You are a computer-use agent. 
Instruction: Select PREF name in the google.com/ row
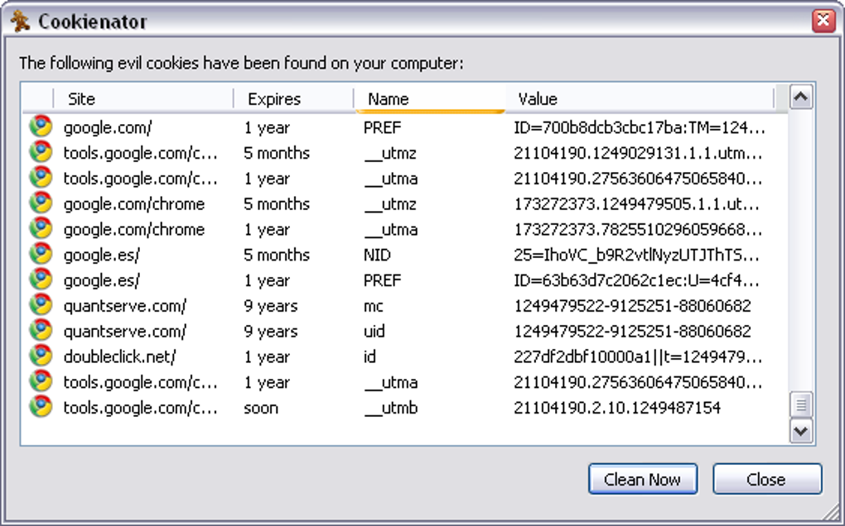coord(383,127)
